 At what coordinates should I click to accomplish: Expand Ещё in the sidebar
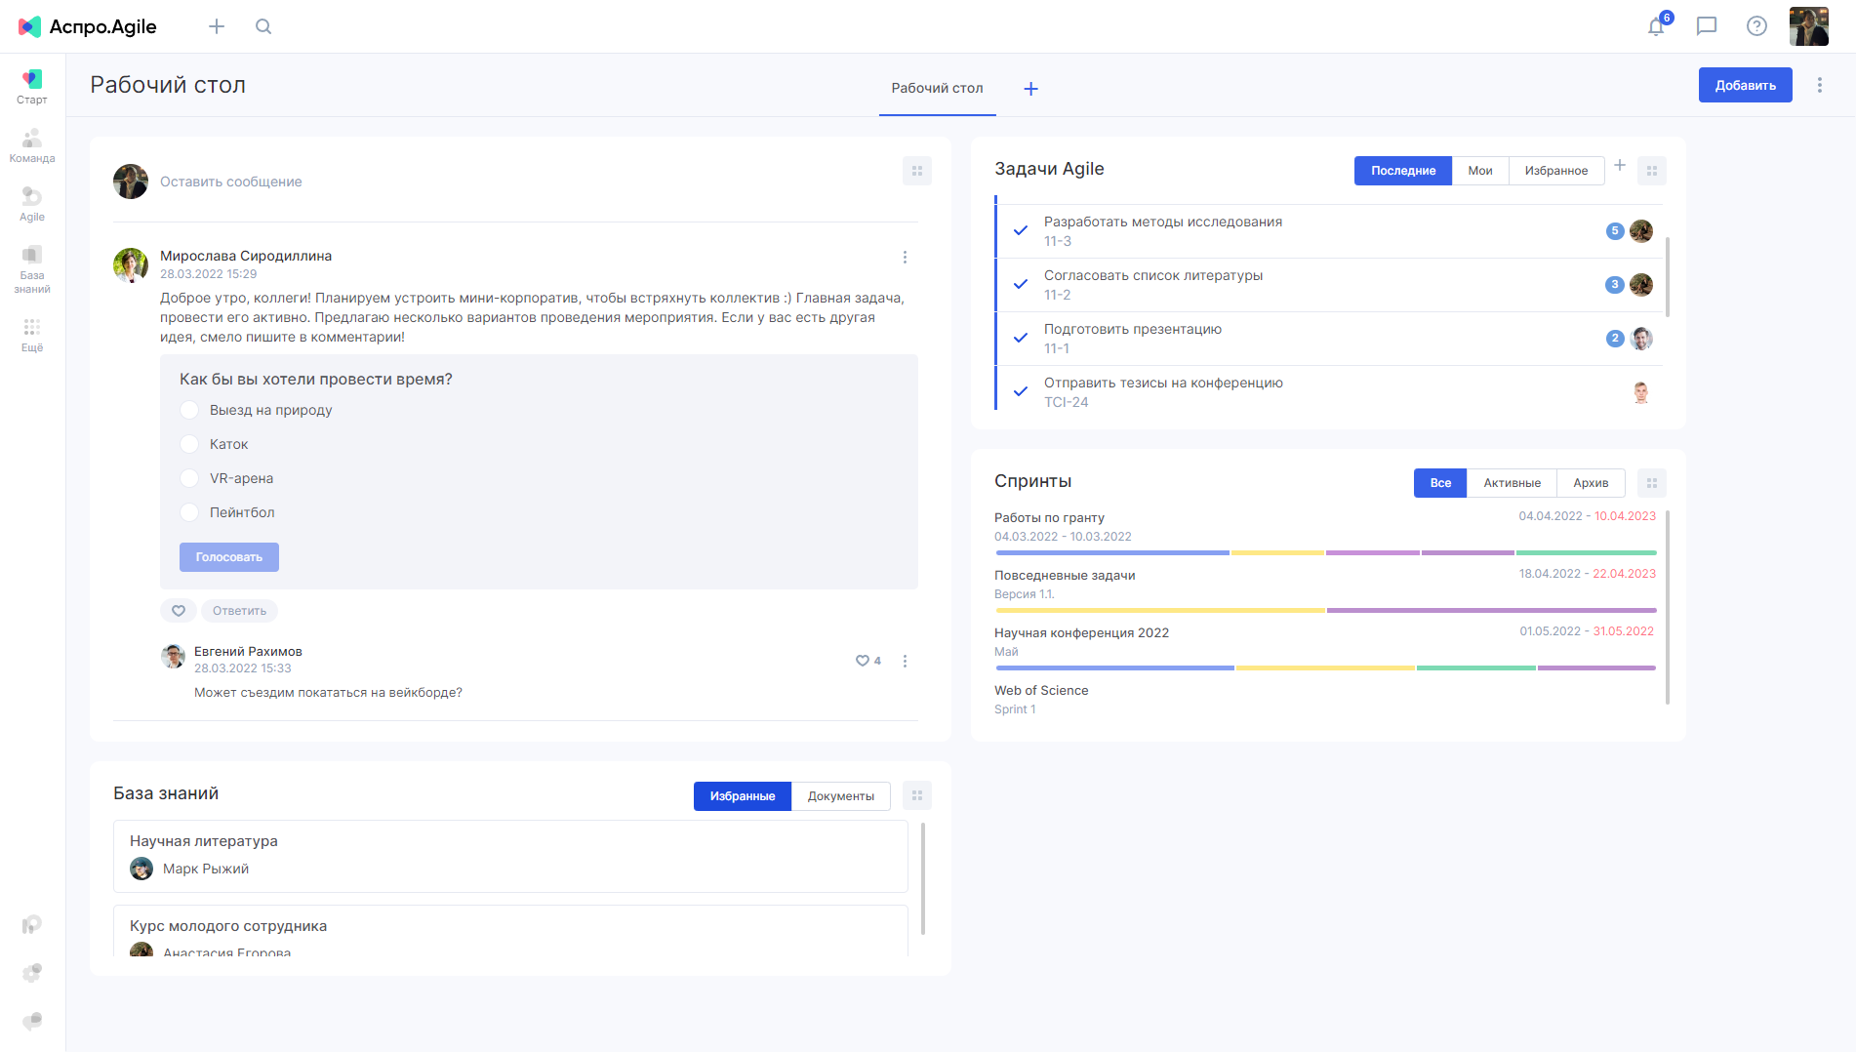[32, 335]
